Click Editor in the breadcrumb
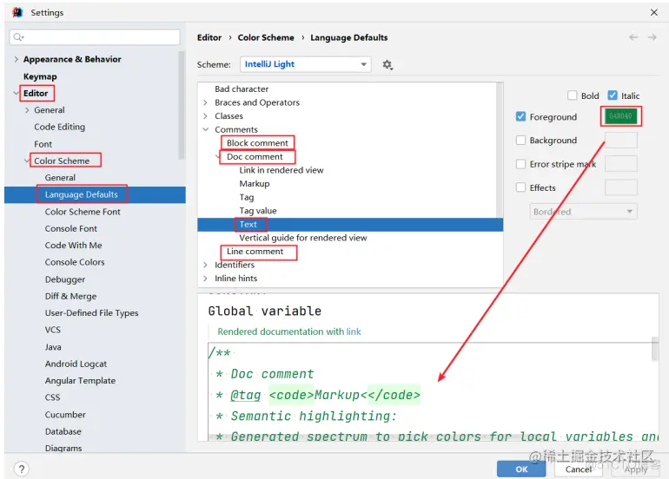This screenshot has width=669, height=479. click(209, 37)
